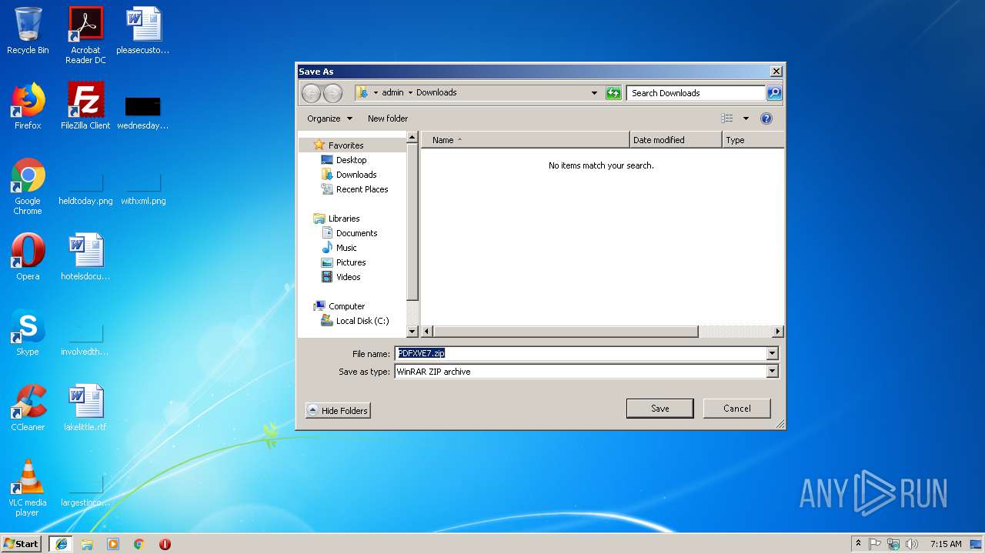
Task: Open Chrome from the taskbar
Action: pyautogui.click(x=139, y=544)
